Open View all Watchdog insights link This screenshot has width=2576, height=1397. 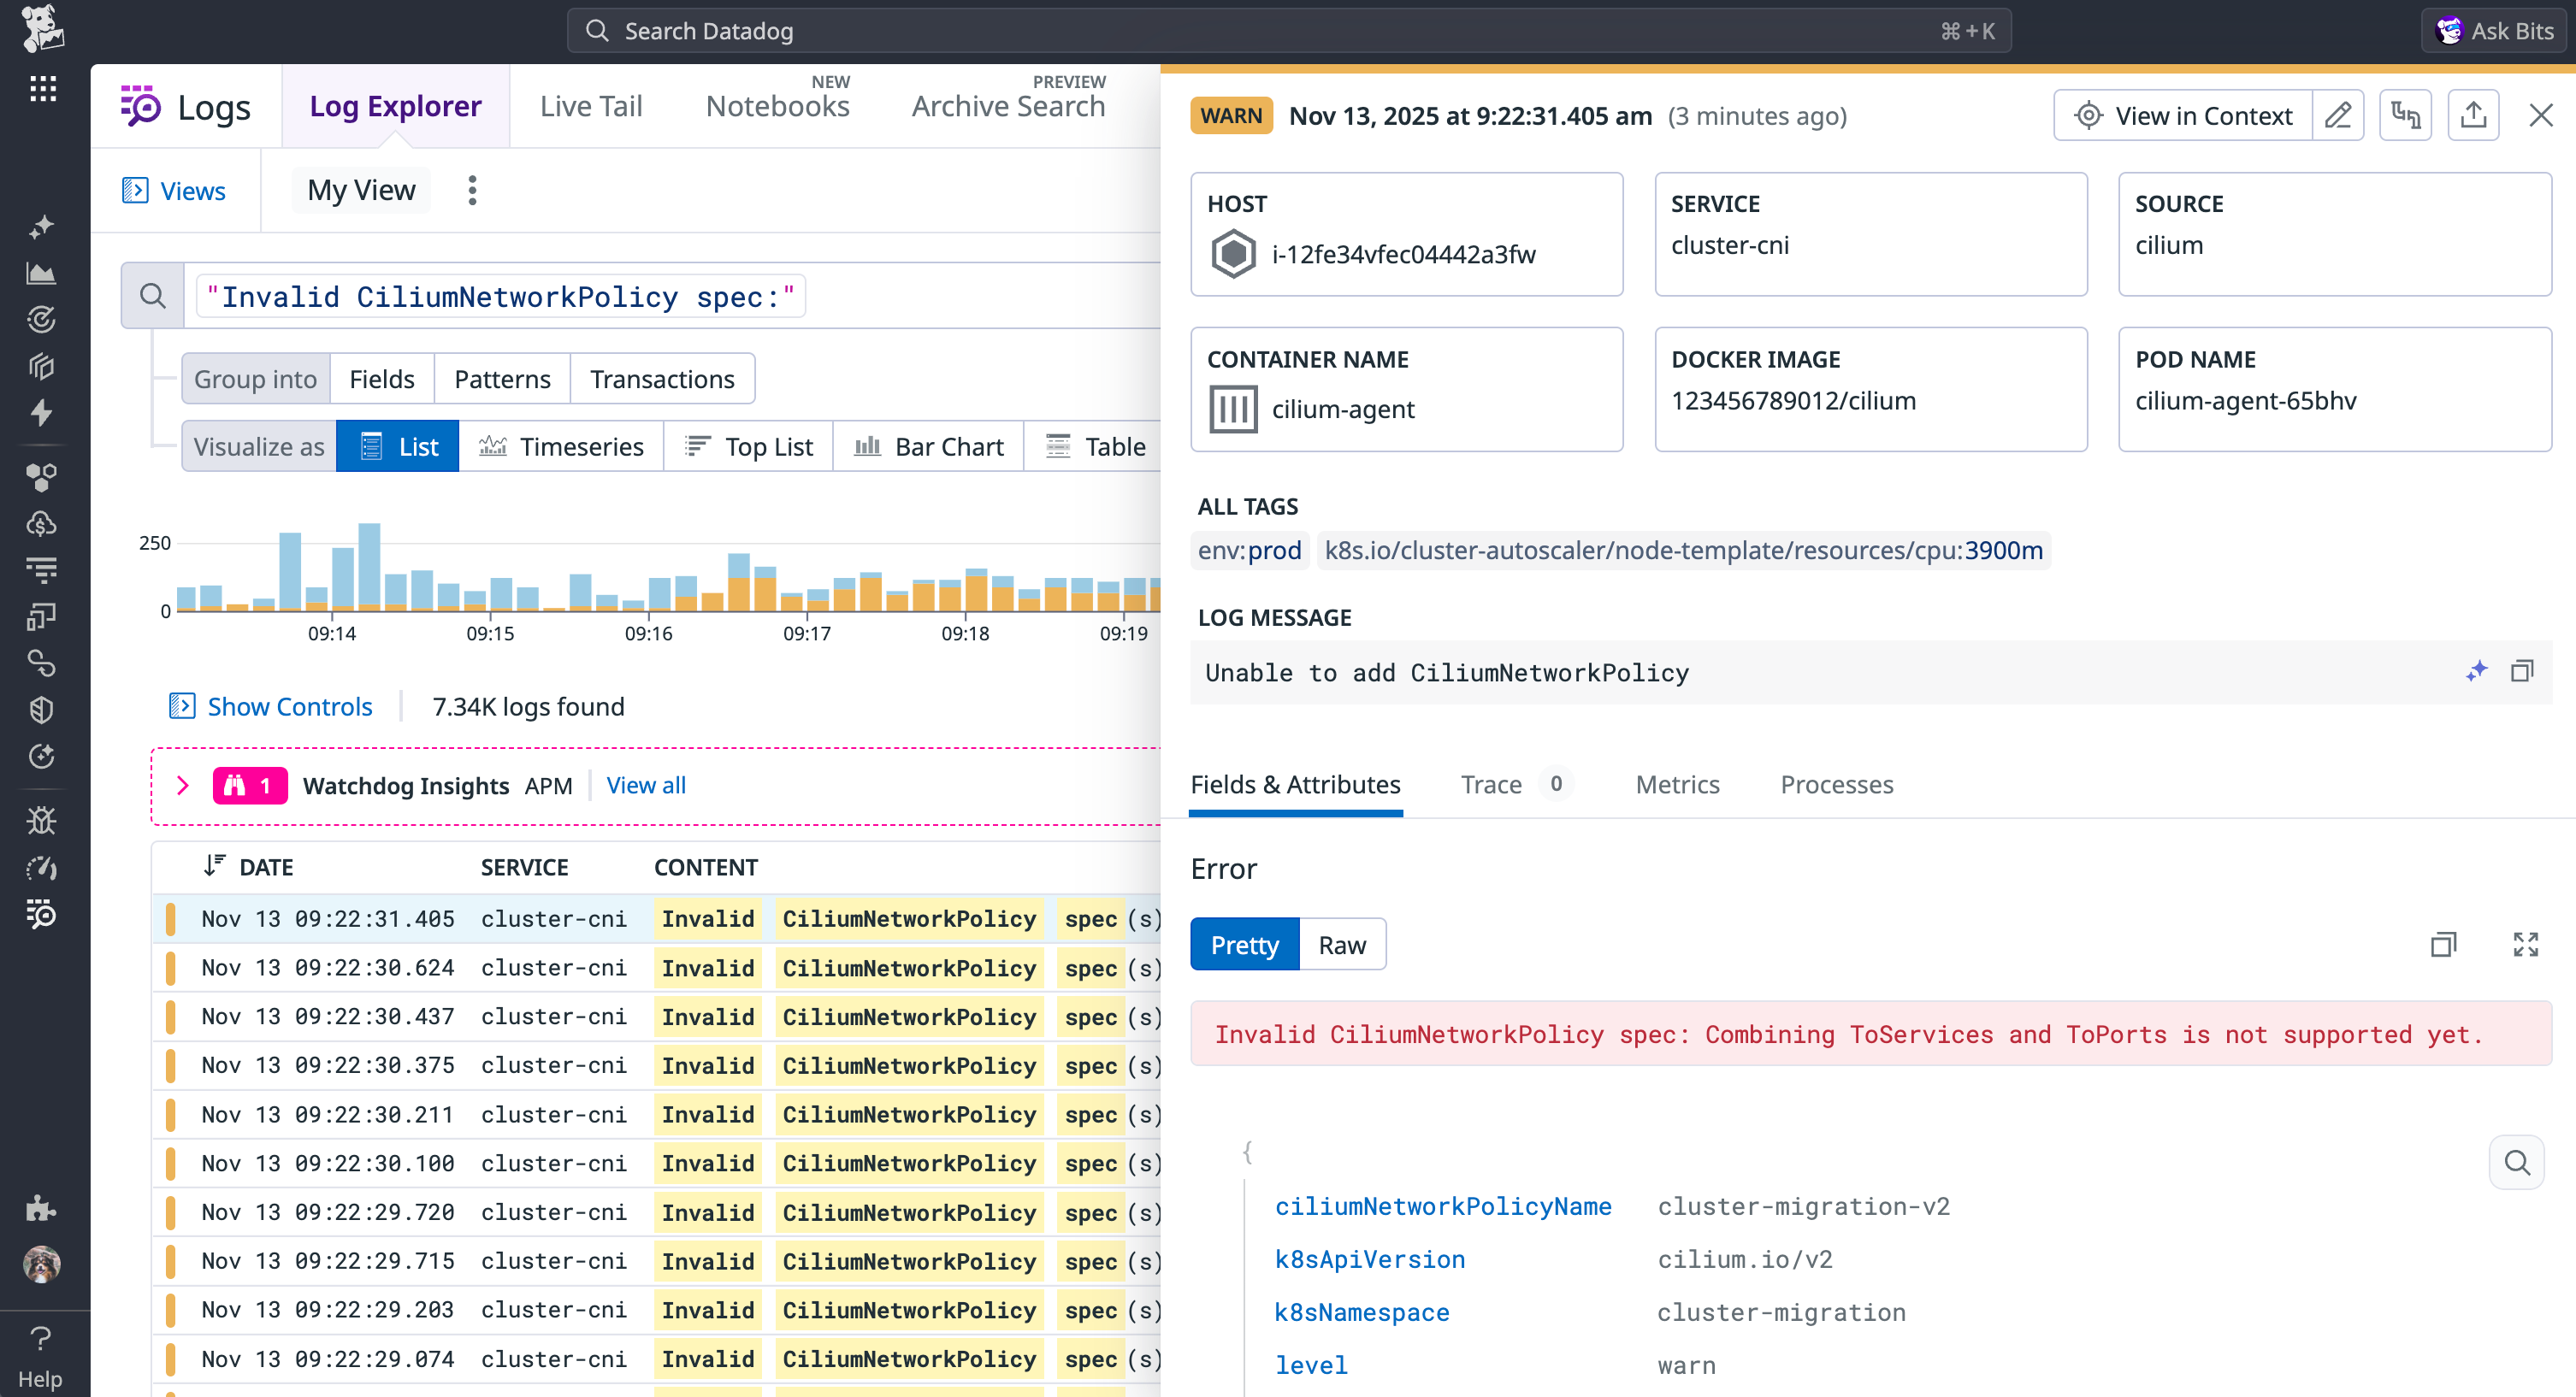645,785
